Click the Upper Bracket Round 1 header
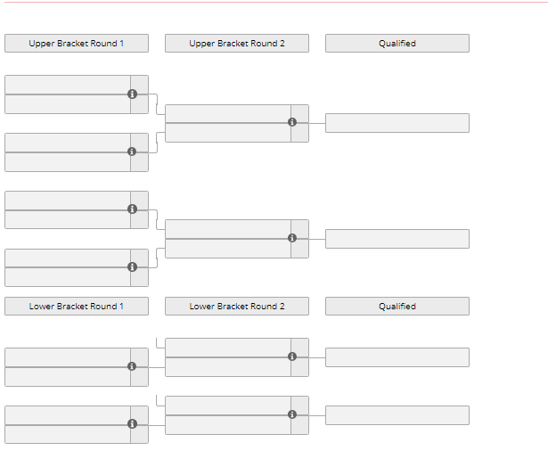This screenshot has height=459, width=548. 77,44
